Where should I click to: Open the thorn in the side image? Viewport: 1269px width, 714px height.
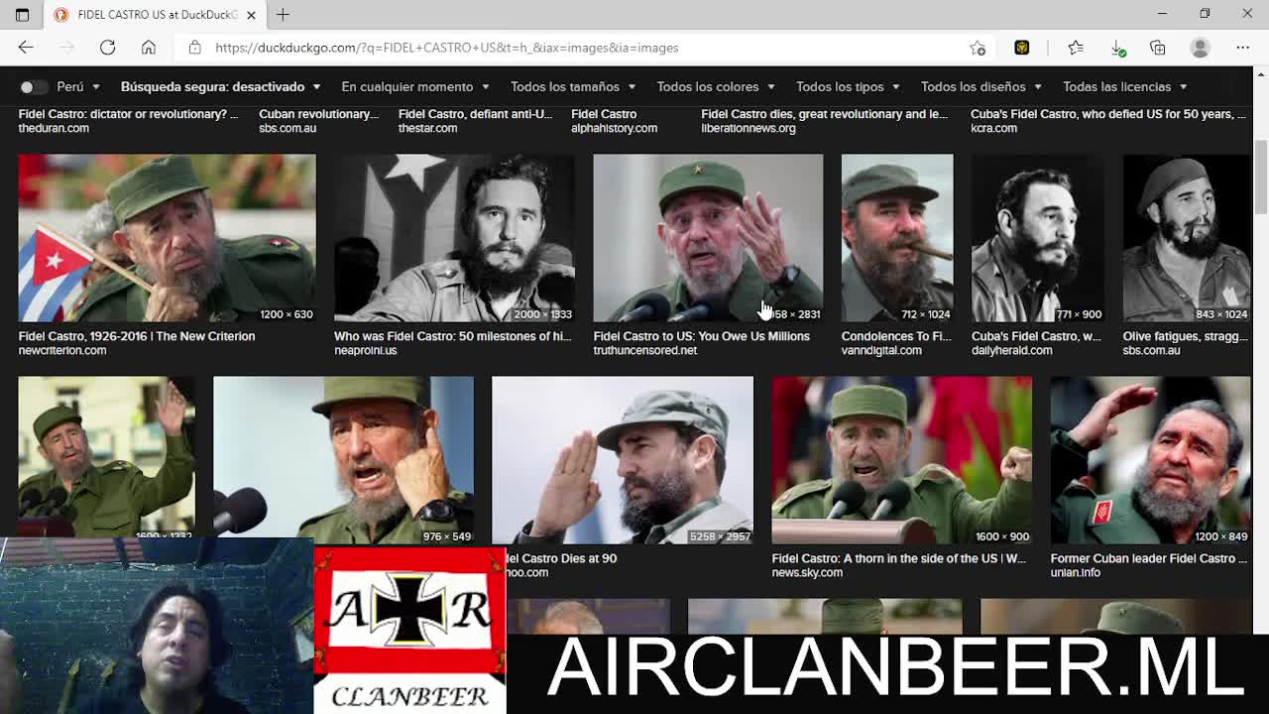point(902,460)
